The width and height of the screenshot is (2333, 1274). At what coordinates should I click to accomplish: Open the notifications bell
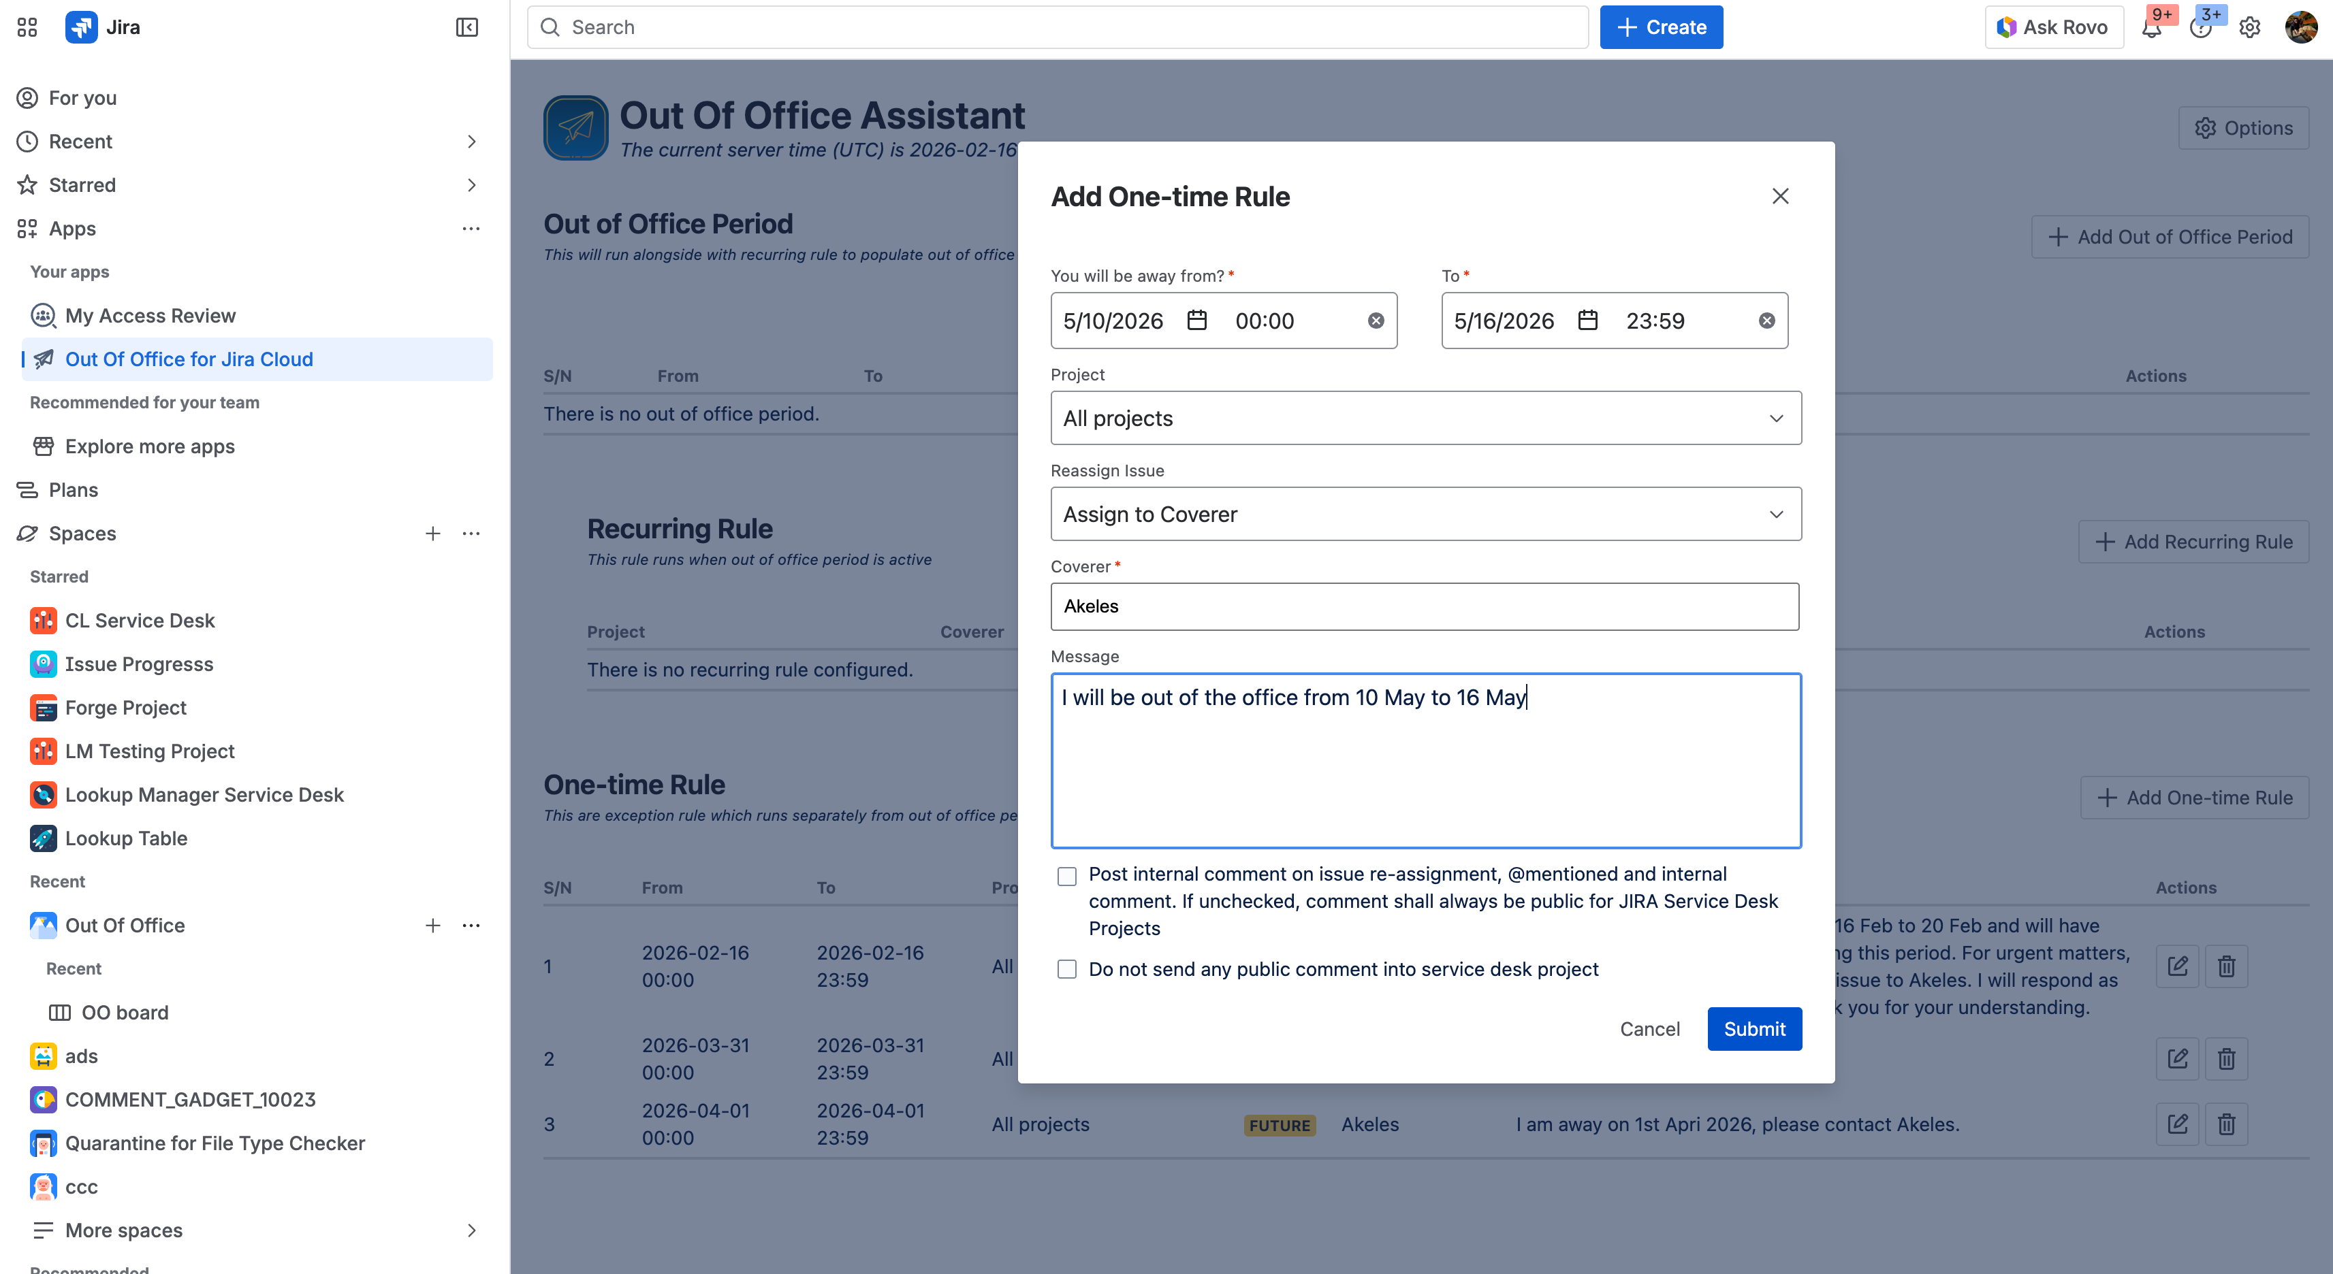pyautogui.click(x=2152, y=27)
